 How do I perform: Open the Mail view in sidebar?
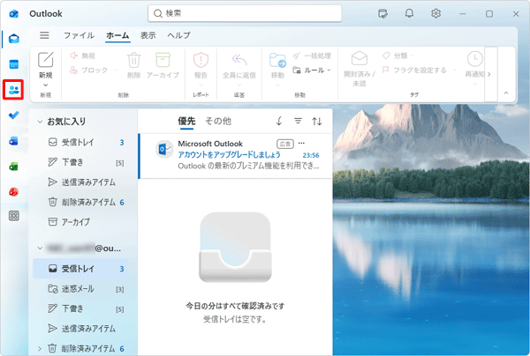14,39
